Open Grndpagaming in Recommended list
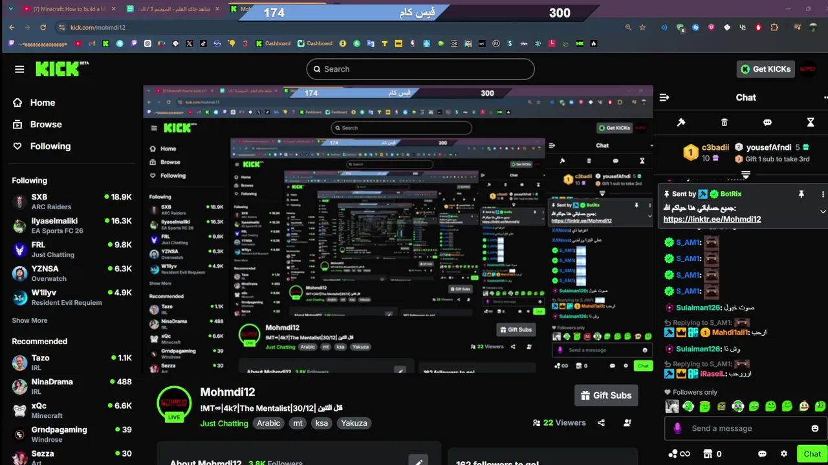This screenshot has height=465, width=828. 71,434
